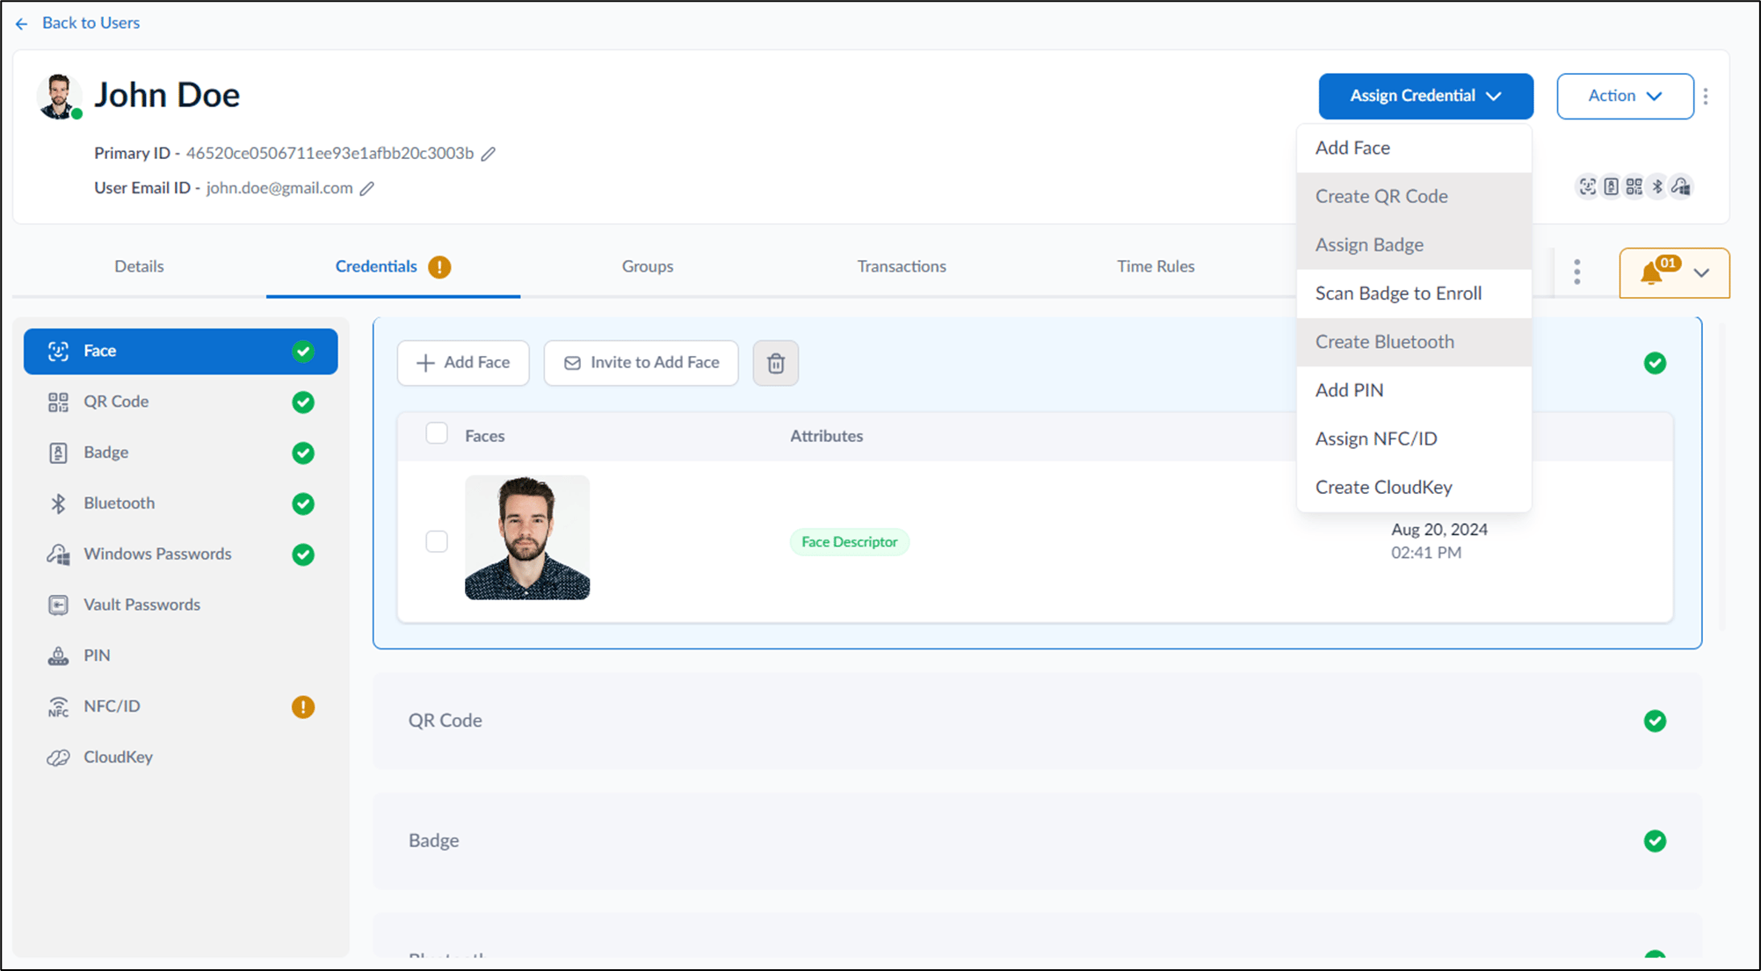This screenshot has height=971, width=1761.
Task: Click the pencil icon beside Primary ID
Action: pyautogui.click(x=489, y=154)
